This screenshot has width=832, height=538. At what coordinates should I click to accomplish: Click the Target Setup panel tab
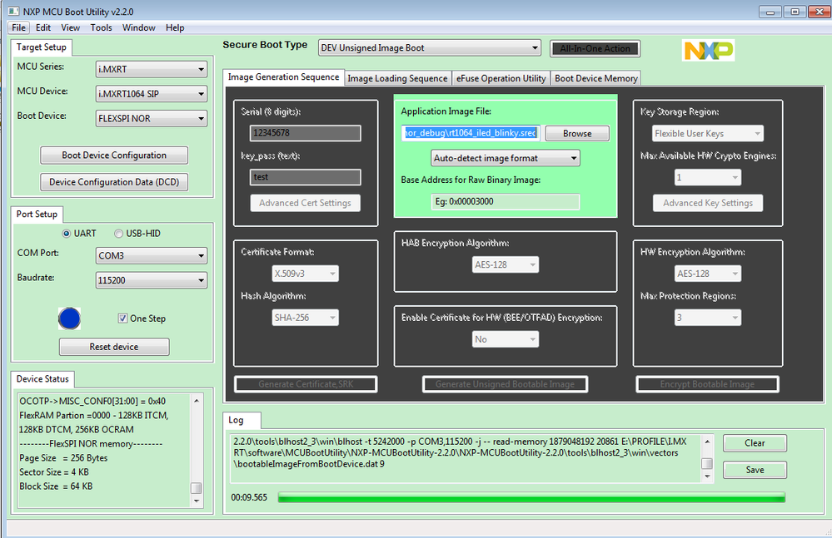point(42,47)
